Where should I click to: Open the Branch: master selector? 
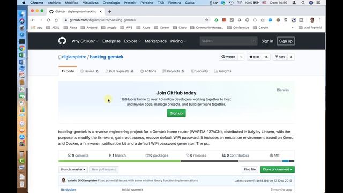coord(73,169)
